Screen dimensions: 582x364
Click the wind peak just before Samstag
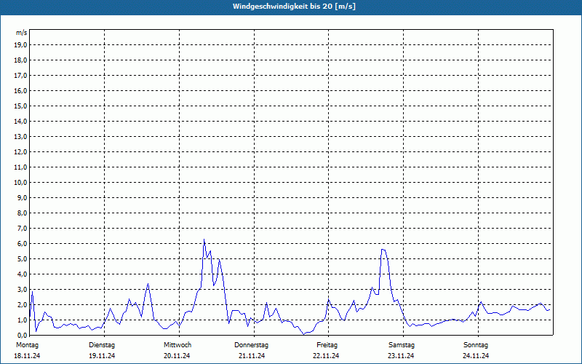(x=382, y=250)
